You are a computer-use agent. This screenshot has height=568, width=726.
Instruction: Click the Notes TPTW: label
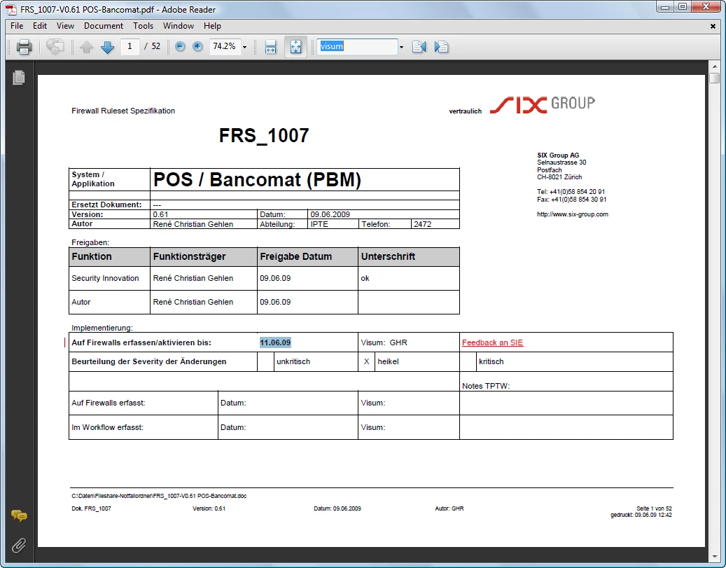pyautogui.click(x=486, y=386)
